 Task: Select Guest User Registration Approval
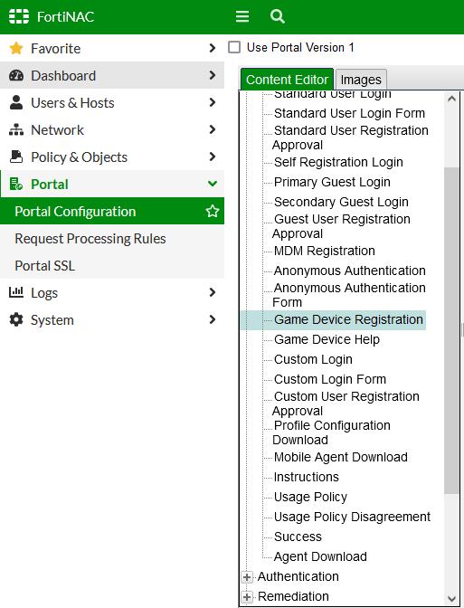pyautogui.click(x=341, y=226)
